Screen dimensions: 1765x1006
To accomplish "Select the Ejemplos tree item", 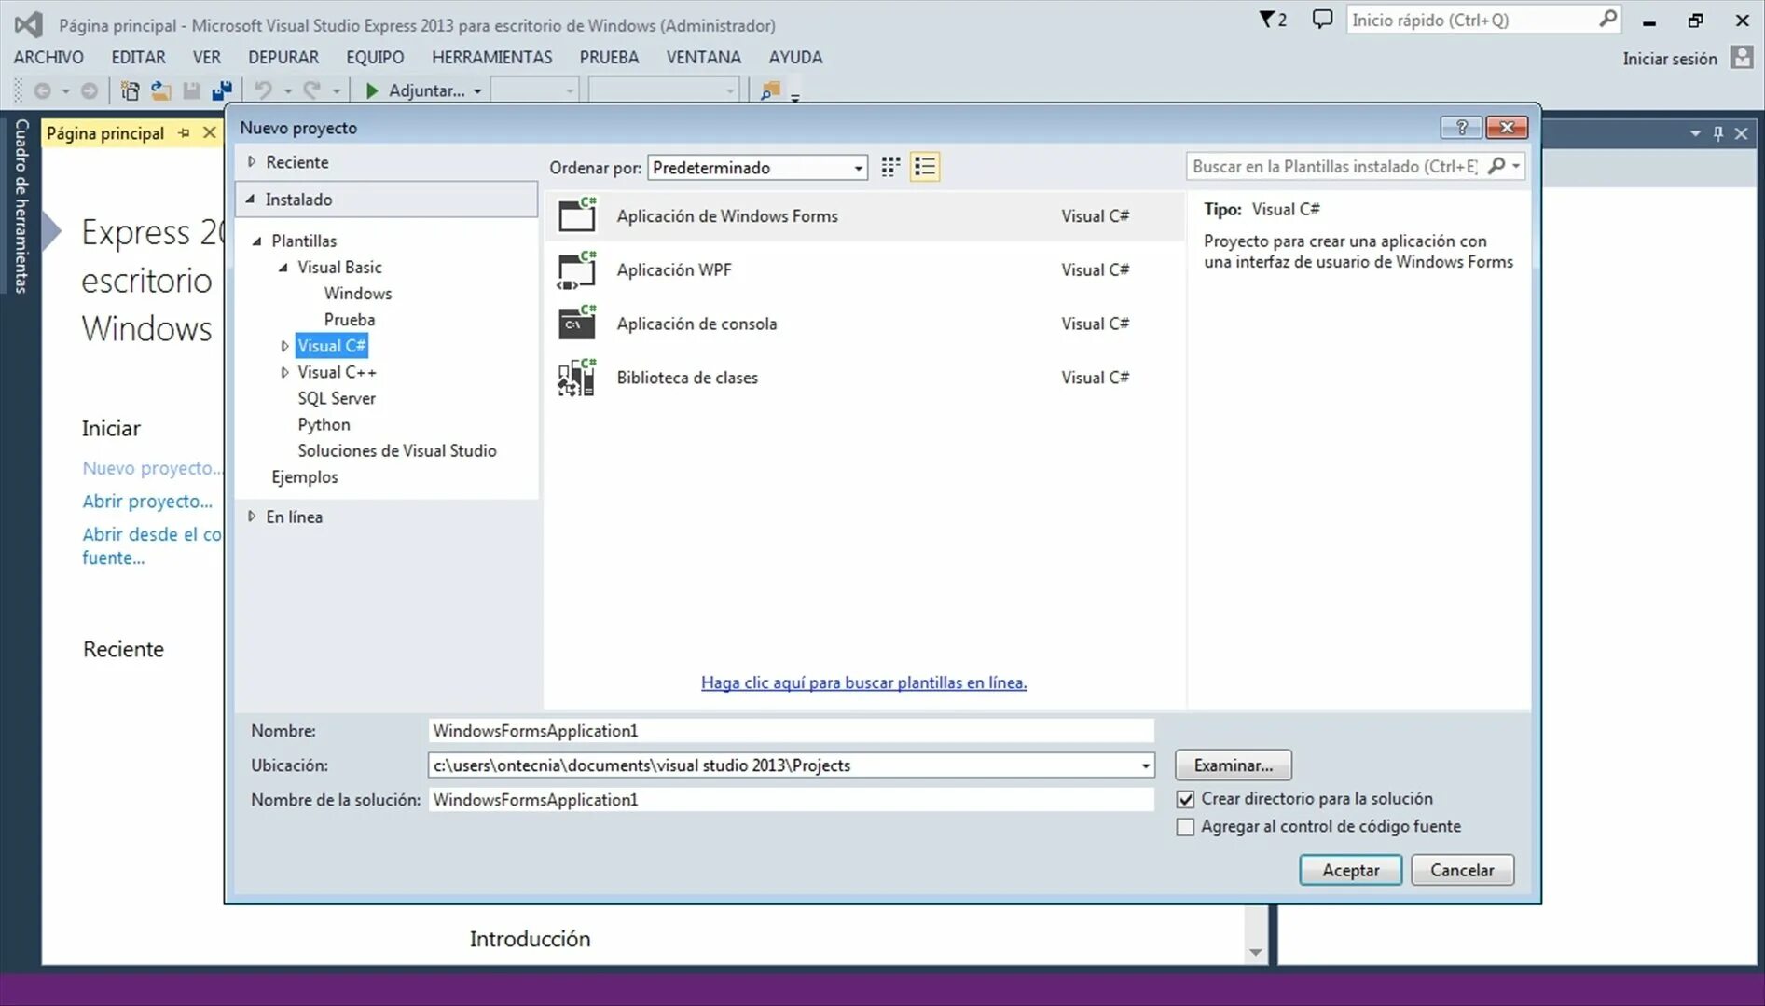I will (x=305, y=476).
